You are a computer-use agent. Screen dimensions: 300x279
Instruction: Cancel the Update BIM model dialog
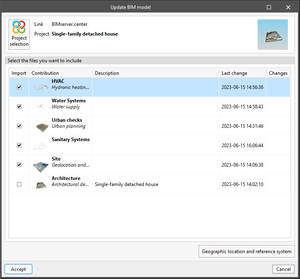tap(283, 269)
